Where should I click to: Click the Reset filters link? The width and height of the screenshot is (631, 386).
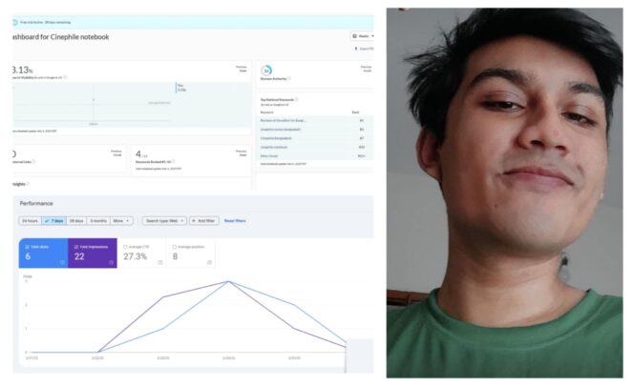(x=235, y=220)
